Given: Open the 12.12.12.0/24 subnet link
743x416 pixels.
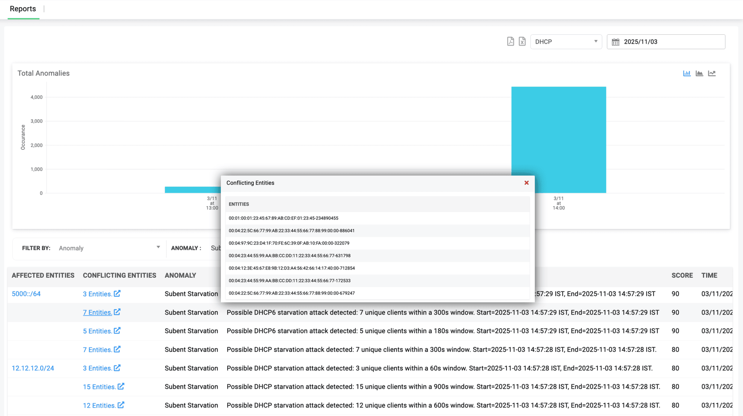Looking at the screenshot, I should coord(33,368).
